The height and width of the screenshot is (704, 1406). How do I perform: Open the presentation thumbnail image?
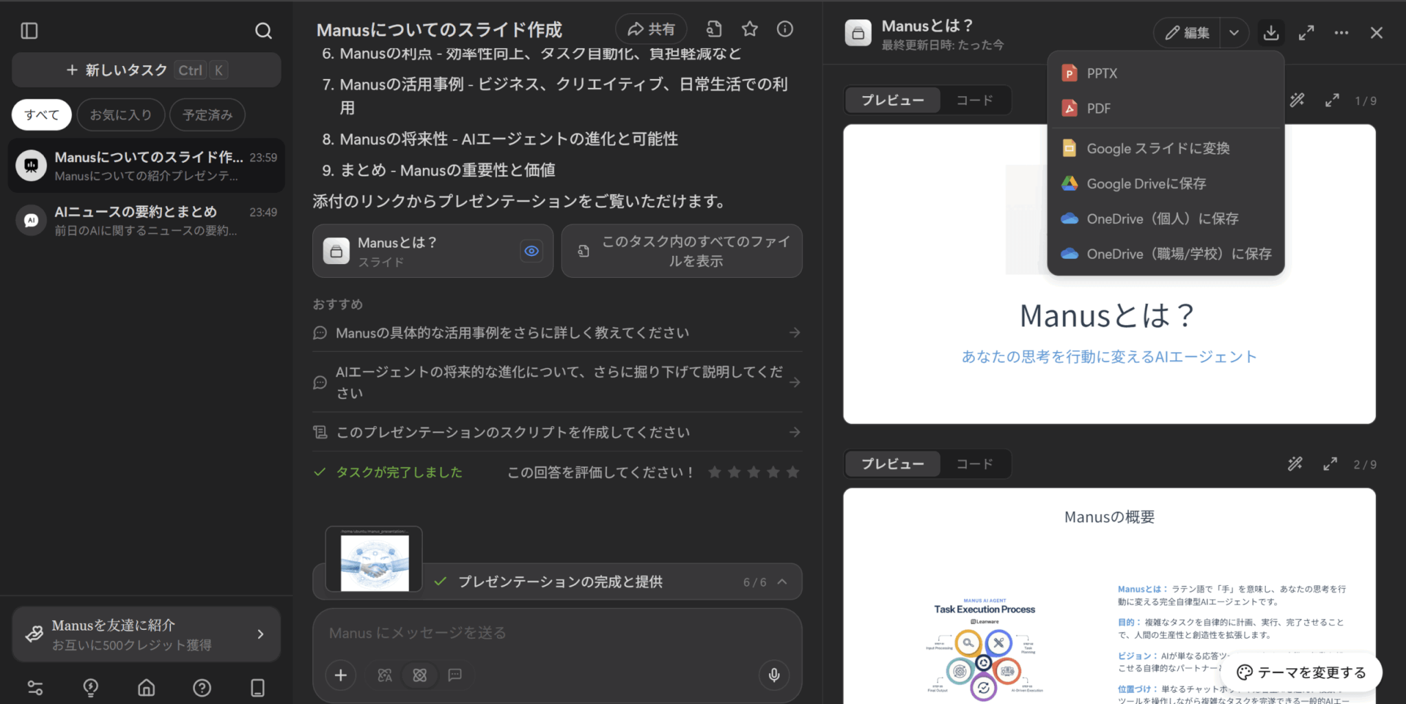point(374,559)
